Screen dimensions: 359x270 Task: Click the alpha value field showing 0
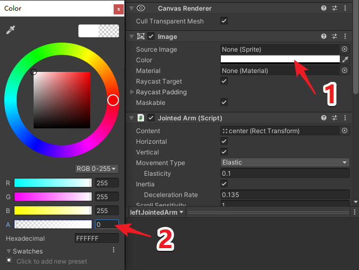pos(107,224)
